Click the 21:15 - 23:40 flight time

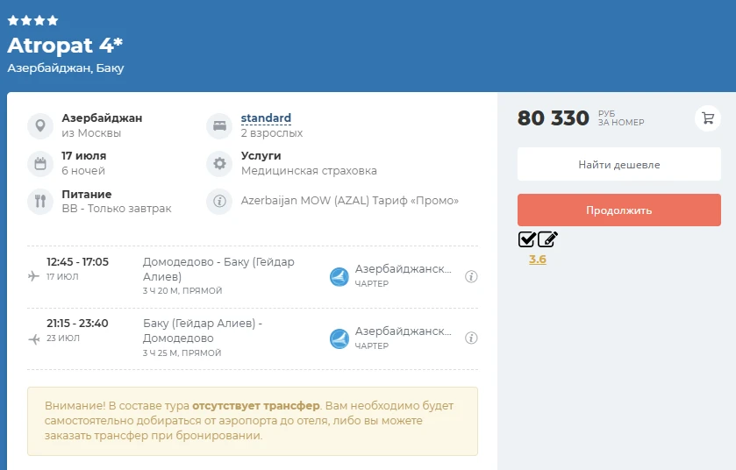(x=77, y=324)
